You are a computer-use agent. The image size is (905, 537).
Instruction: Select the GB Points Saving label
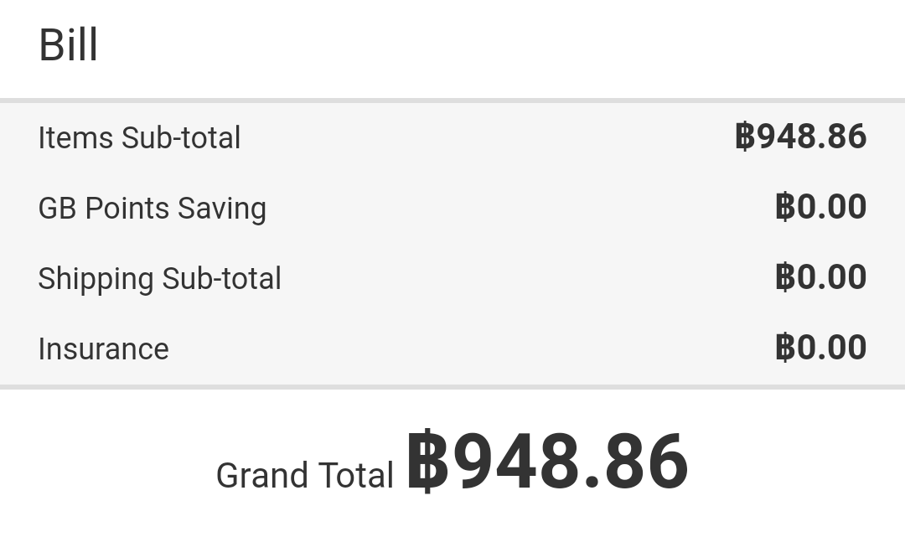click(x=153, y=209)
